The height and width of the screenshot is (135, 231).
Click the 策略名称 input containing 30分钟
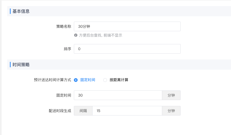click(x=127, y=26)
